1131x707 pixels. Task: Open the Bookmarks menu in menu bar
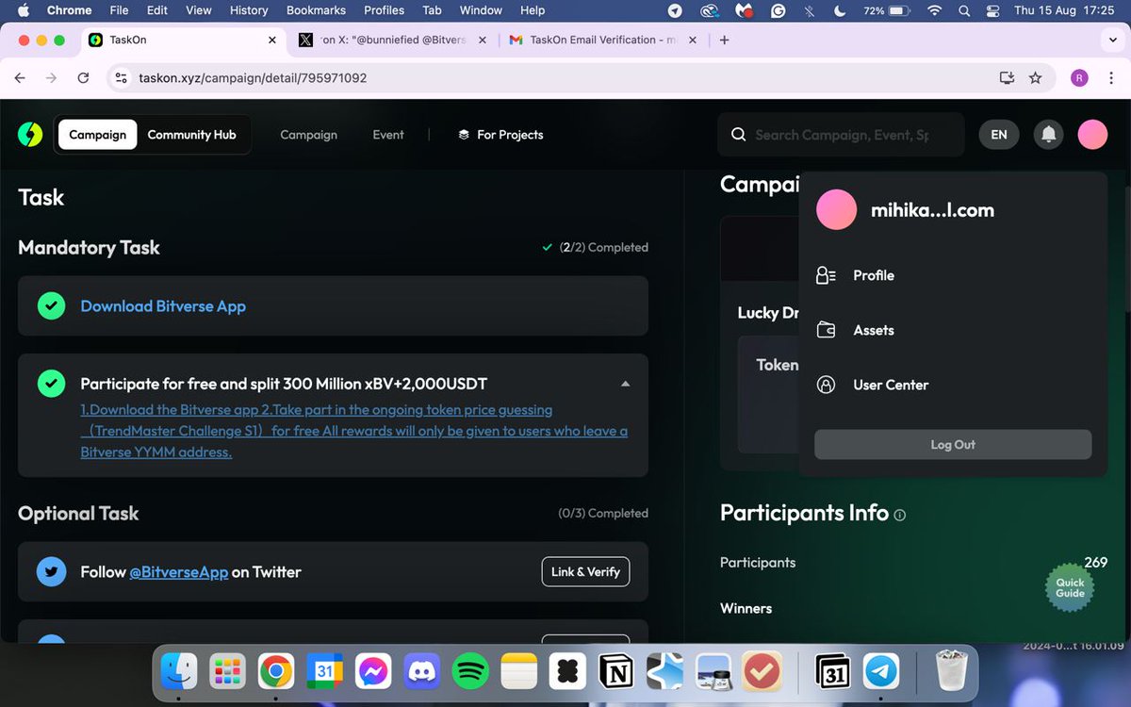[316, 10]
